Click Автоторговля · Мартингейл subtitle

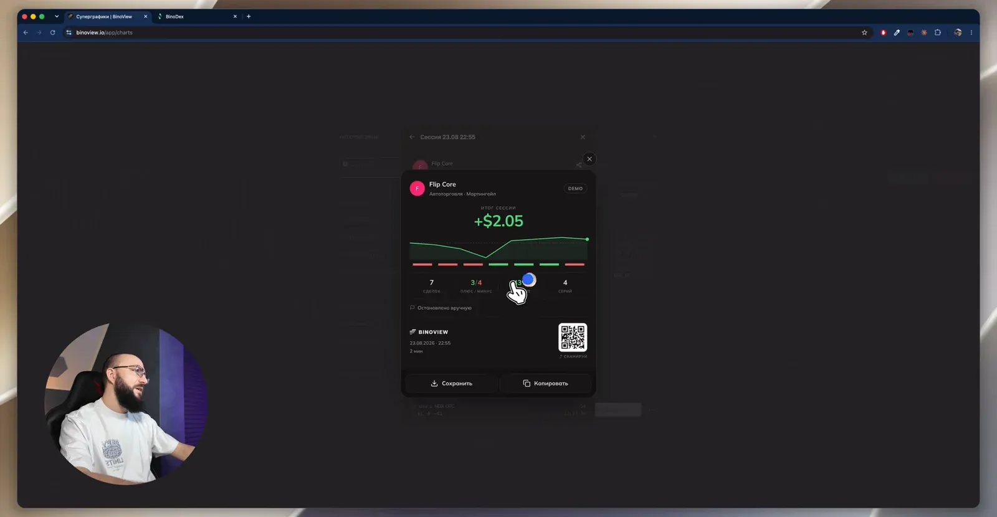point(462,194)
